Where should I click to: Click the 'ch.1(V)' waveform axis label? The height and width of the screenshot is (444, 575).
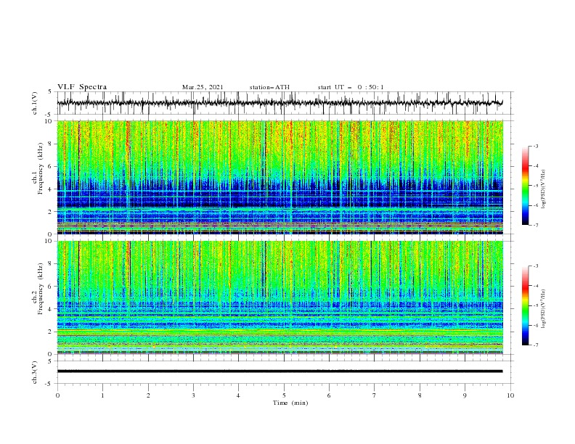click(x=35, y=103)
